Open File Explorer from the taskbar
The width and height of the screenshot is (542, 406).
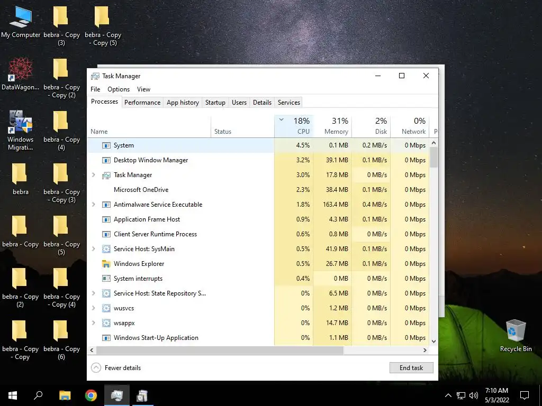click(x=65, y=395)
